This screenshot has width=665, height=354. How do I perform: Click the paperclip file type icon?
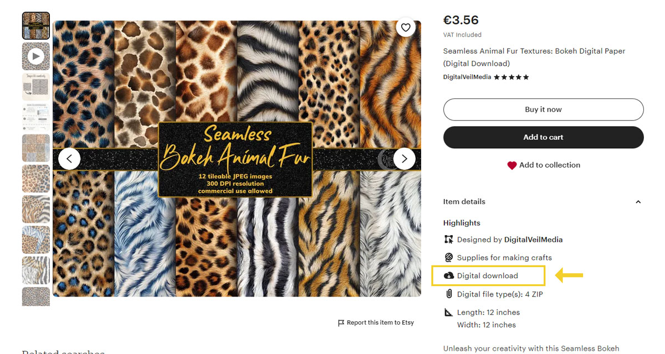point(449,294)
